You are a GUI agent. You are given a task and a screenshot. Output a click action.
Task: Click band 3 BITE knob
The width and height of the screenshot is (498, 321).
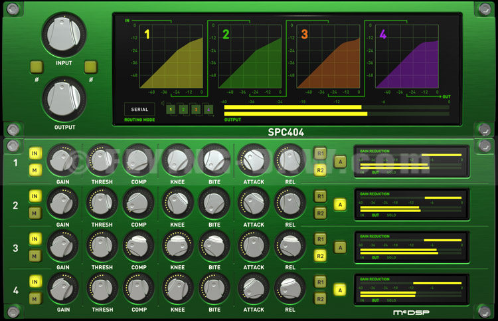click(214, 246)
